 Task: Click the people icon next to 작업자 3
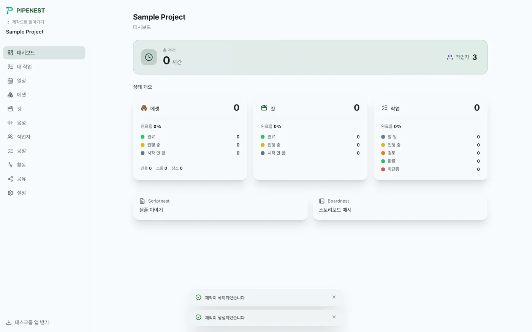(450, 57)
